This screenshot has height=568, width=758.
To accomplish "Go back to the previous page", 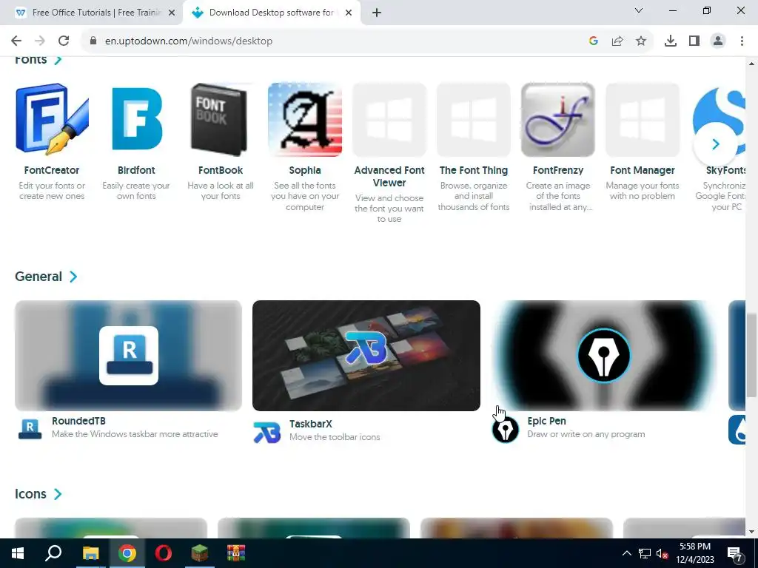I will tap(16, 41).
